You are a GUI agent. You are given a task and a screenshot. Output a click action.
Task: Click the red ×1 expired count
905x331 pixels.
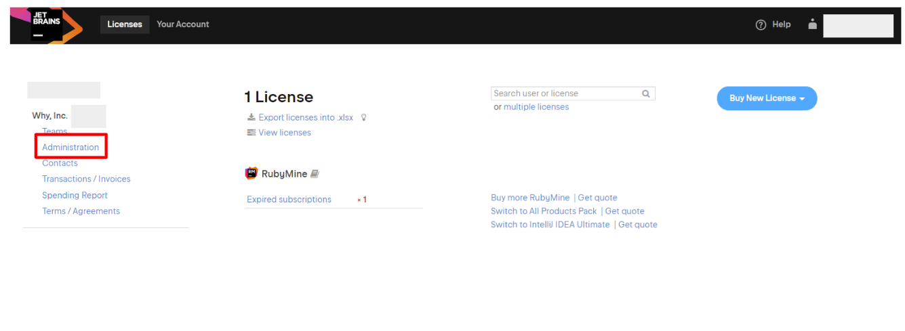click(x=362, y=200)
